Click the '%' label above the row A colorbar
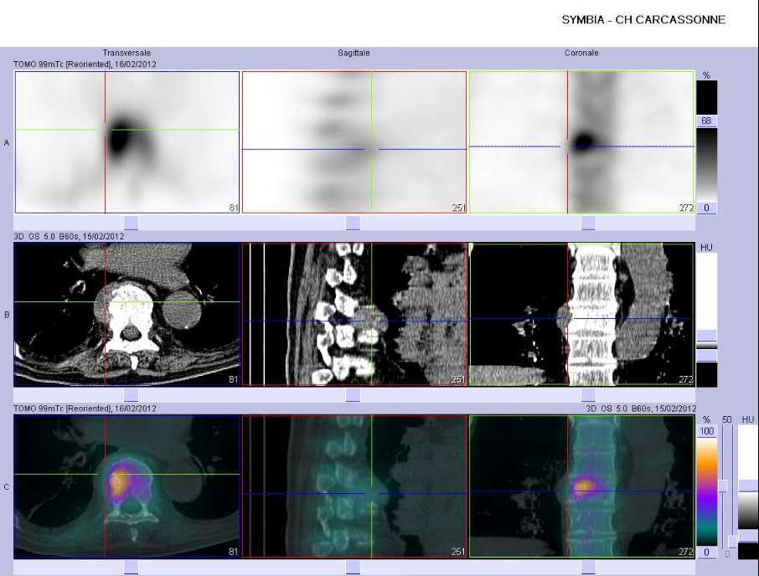The height and width of the screenshot is (576, 759). tap(706, 75)
